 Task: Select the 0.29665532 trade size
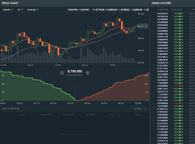162,109
